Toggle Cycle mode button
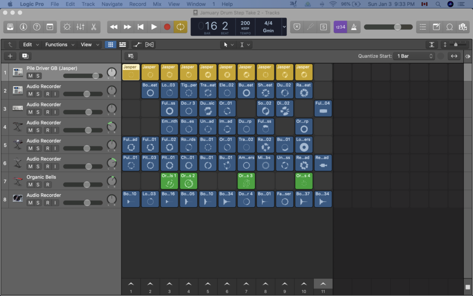Viewport: 473px width, 296px height. (x=181, y=27)
